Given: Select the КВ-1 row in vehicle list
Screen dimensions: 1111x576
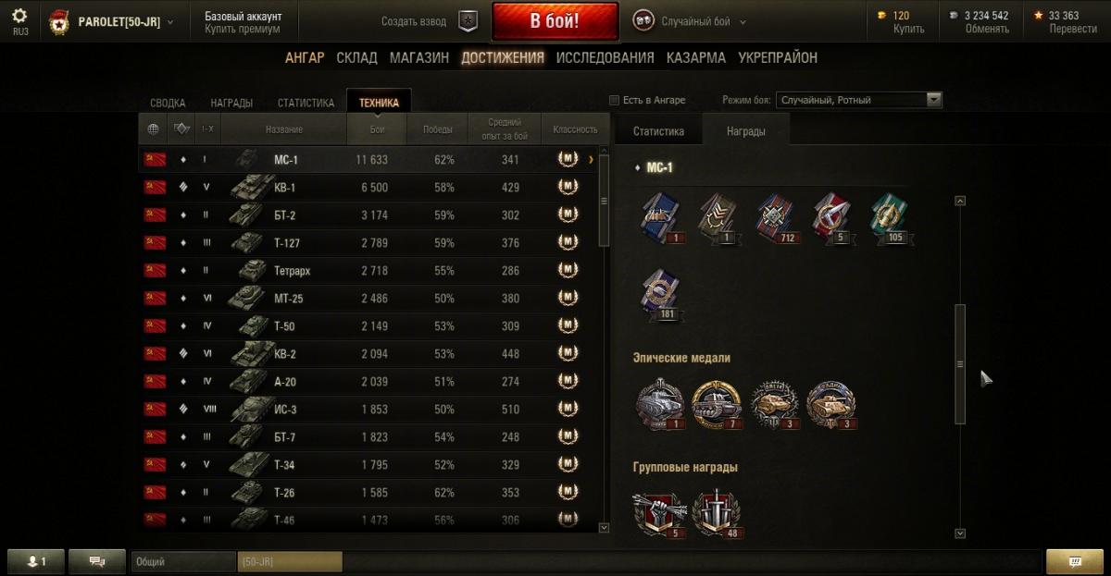Looking at the screenshot, I should (368, 187).
